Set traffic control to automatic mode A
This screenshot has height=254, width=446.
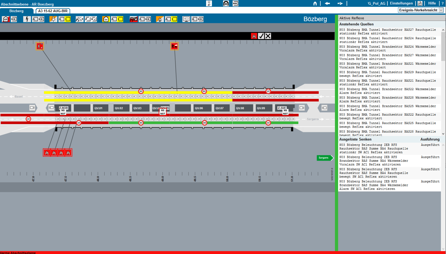[x=141, y=19]
